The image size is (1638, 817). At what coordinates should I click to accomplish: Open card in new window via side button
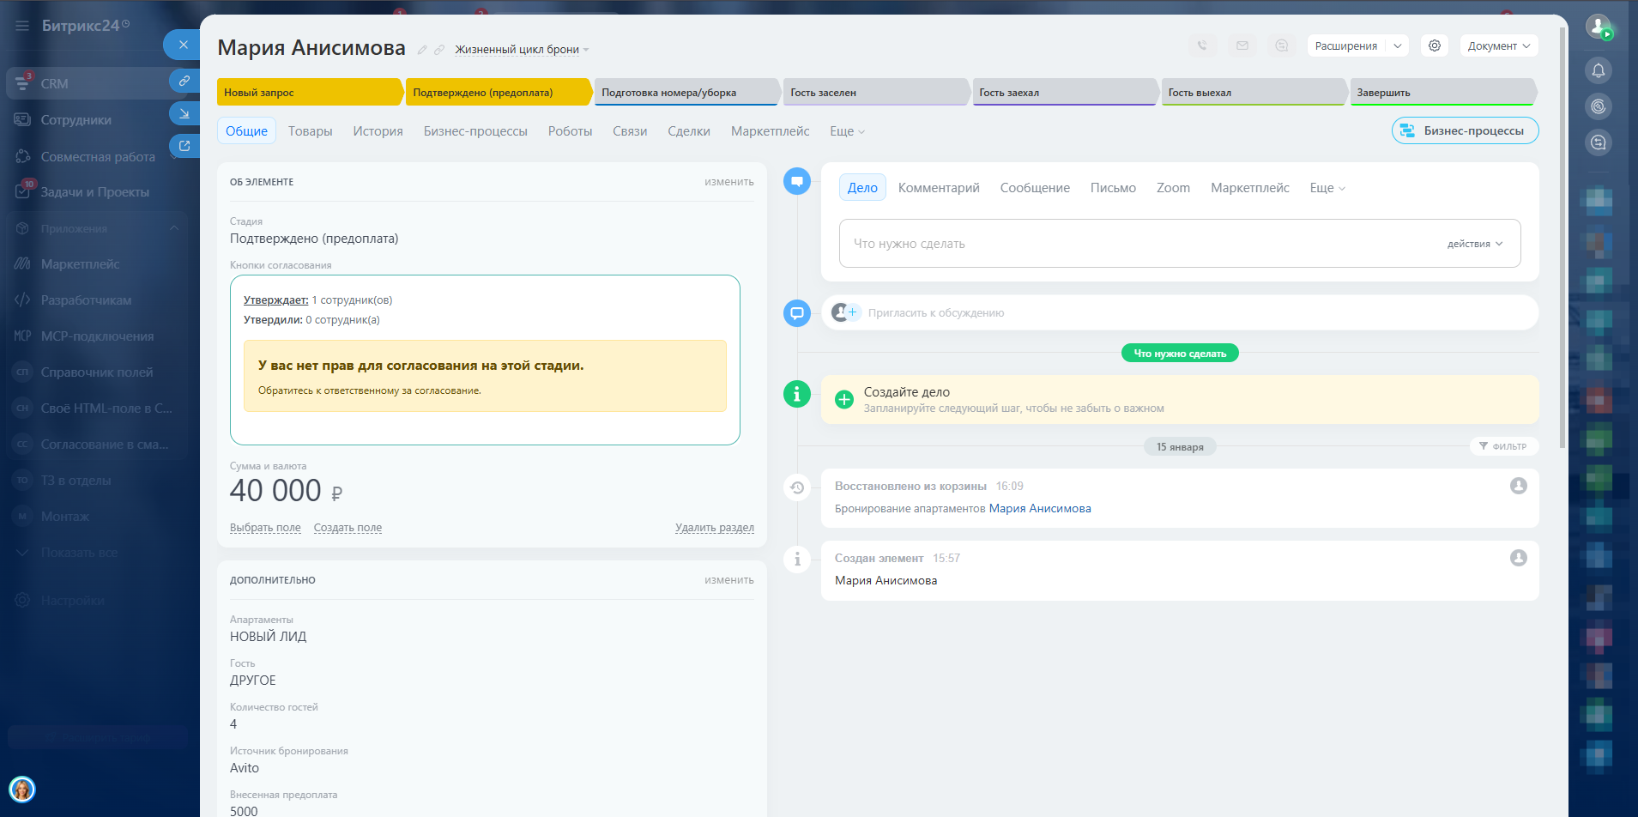pyautogui.click(x=184, y=146)
